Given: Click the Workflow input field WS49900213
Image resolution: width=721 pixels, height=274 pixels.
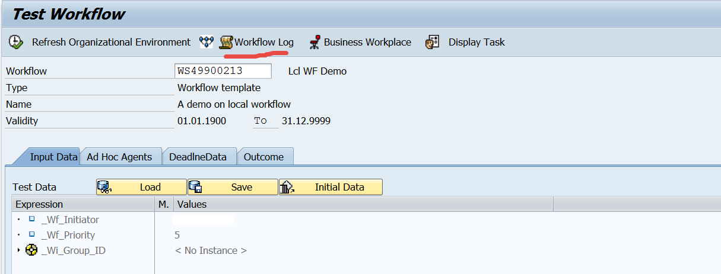Looking at the screenshot, I should click(223, 71).
